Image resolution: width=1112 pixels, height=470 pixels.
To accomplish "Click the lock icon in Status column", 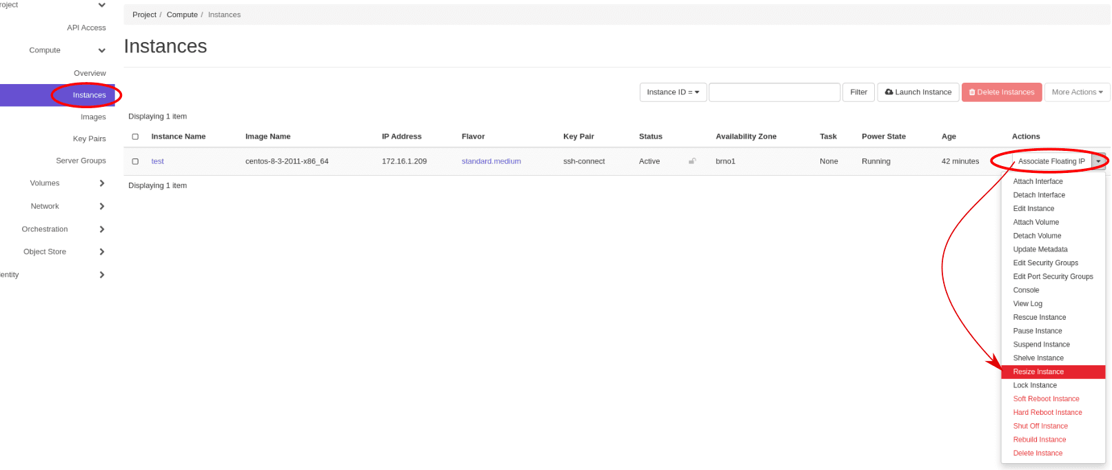I will click(691, 161).
